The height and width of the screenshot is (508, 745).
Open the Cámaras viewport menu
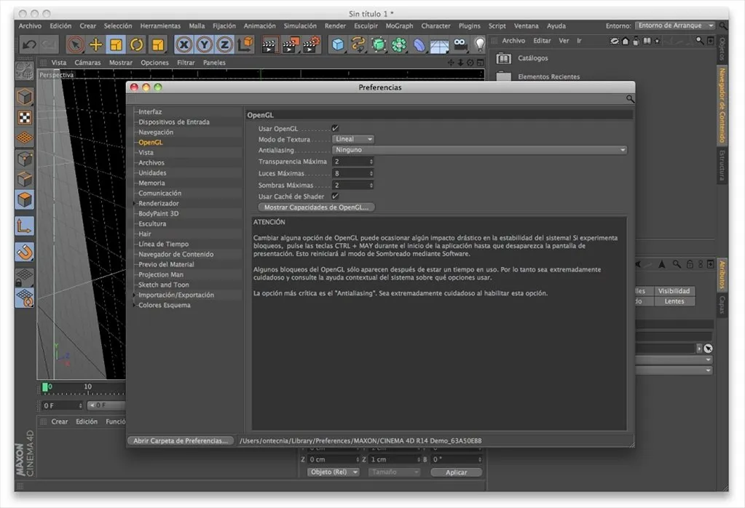click(88, 63)
